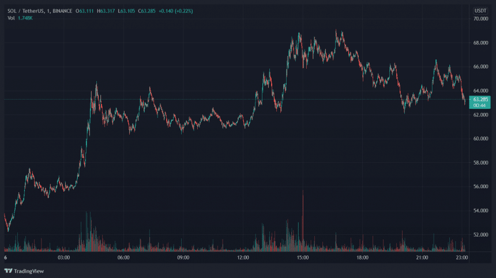The height and width of the screenshot is (278, 496).
Task: Click the 70.000 price axis label
Action: pos(480,18)
